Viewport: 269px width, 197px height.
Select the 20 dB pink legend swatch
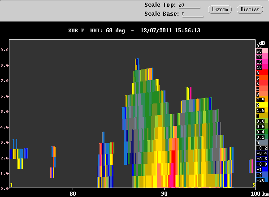tap(262, 56)
